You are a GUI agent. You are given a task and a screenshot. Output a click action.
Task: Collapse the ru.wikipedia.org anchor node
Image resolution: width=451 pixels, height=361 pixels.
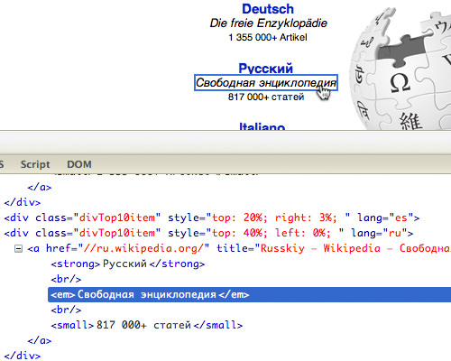(x=18, y=249)
